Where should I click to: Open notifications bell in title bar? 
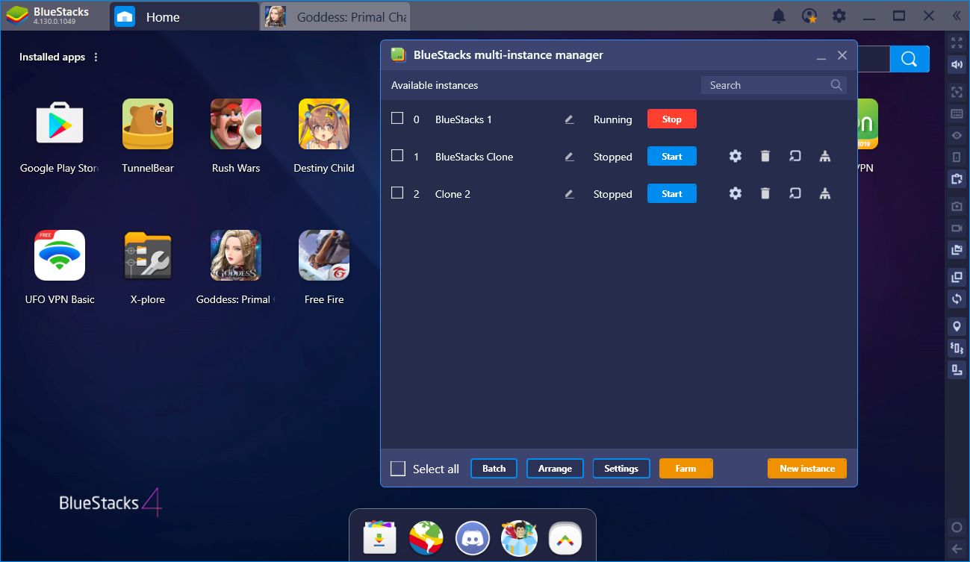(779, 16)
